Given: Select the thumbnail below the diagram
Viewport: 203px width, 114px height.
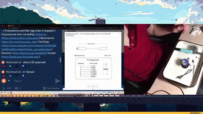Looking at the screenshot, I should tap(93, 86).
